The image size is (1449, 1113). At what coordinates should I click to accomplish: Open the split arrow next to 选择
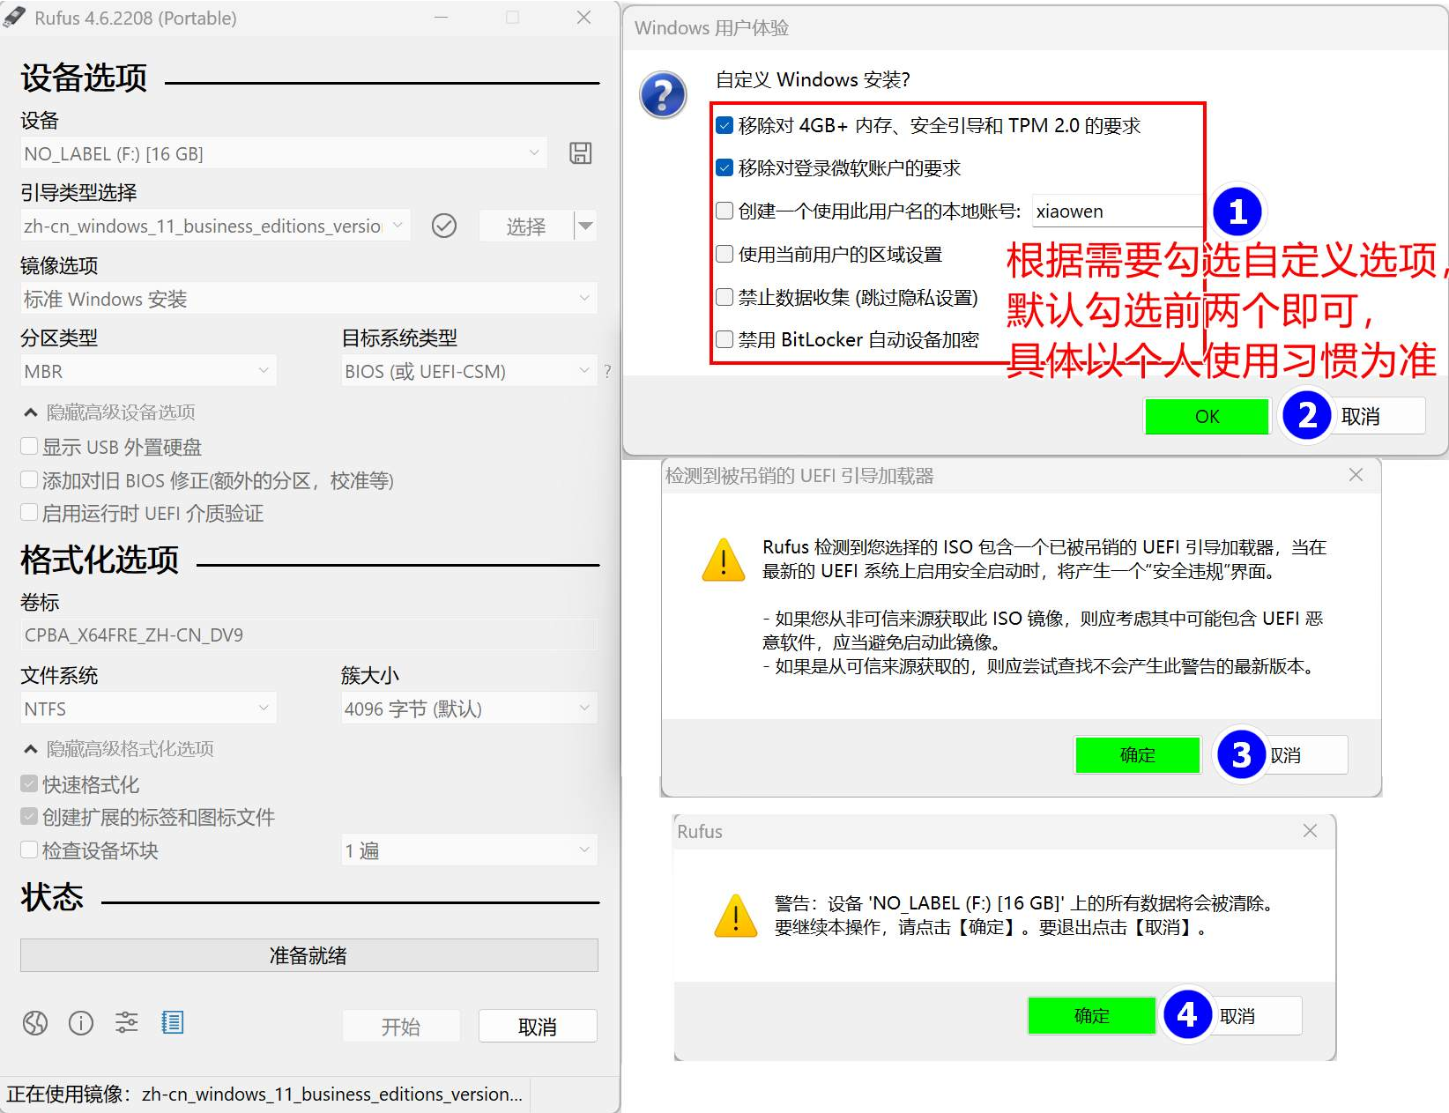coord(585,226)
